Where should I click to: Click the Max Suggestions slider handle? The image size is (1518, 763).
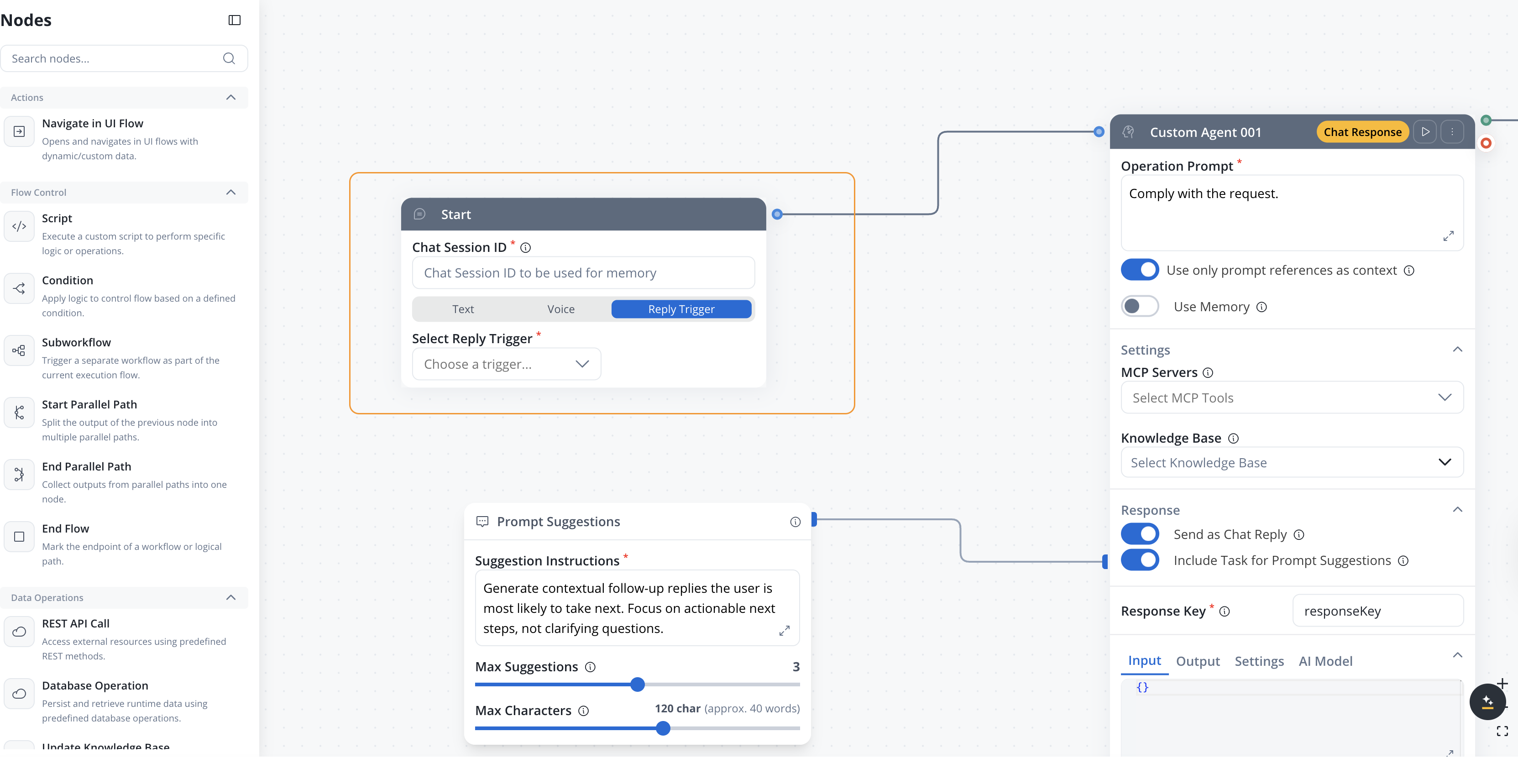(637, 685)
